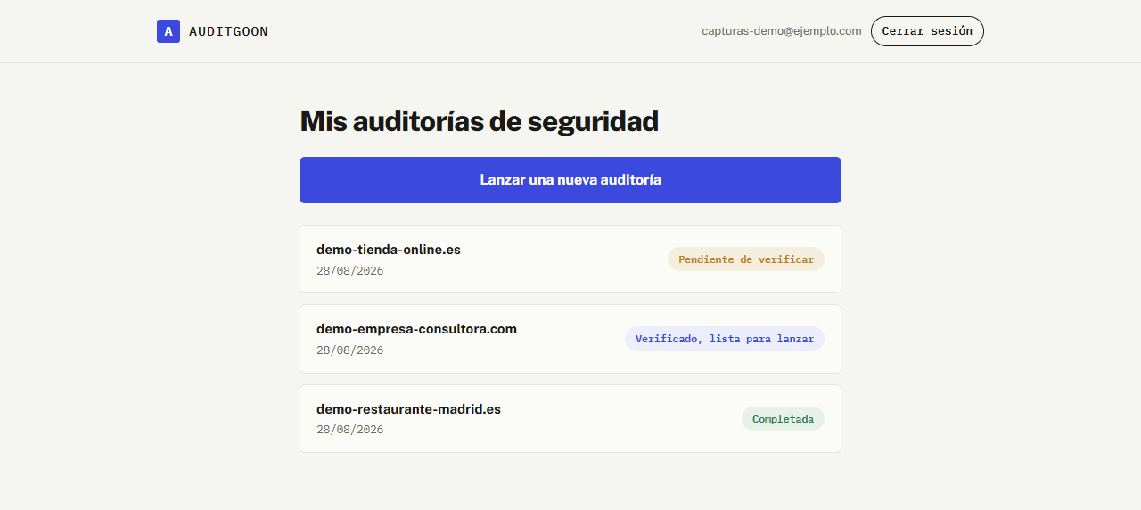
Task: Click the Pendiente de verificar status badge
Action: click(746, 259)
